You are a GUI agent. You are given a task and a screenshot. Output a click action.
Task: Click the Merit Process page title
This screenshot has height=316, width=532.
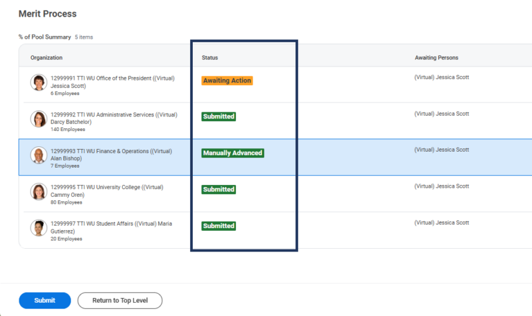47,13
